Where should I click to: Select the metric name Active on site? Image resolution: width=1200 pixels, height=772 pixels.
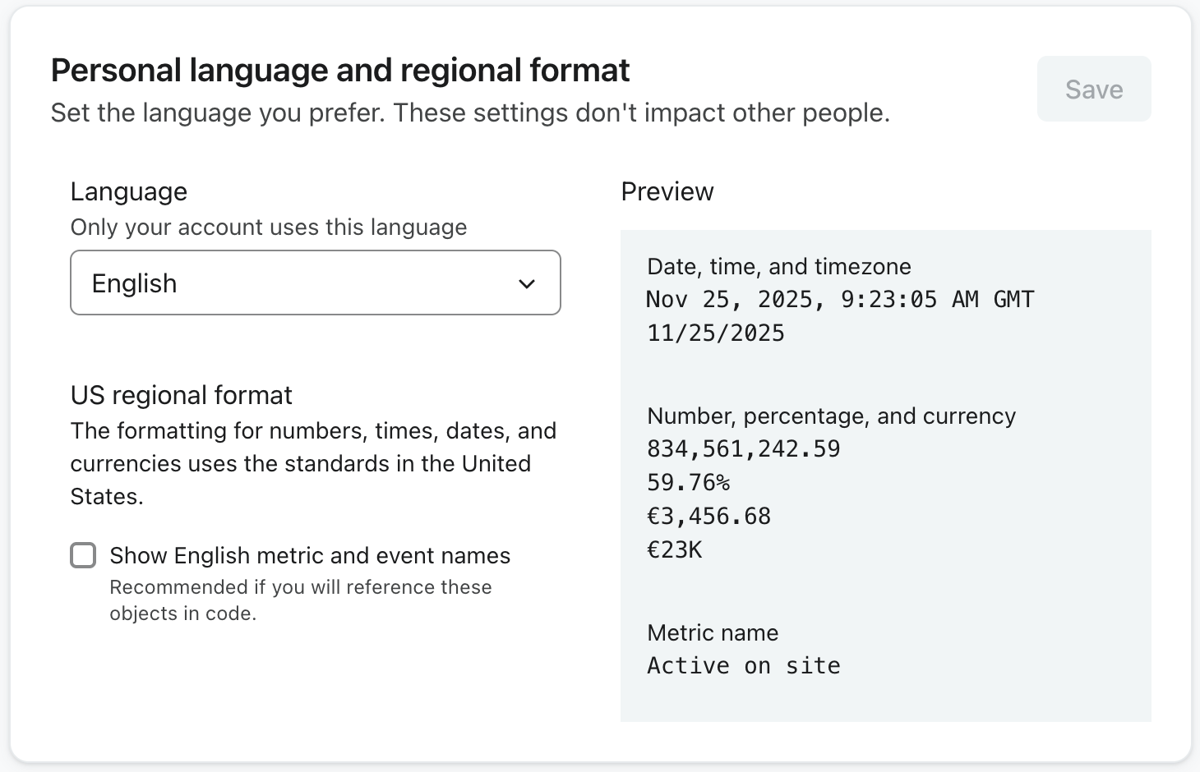pos(743,665)
